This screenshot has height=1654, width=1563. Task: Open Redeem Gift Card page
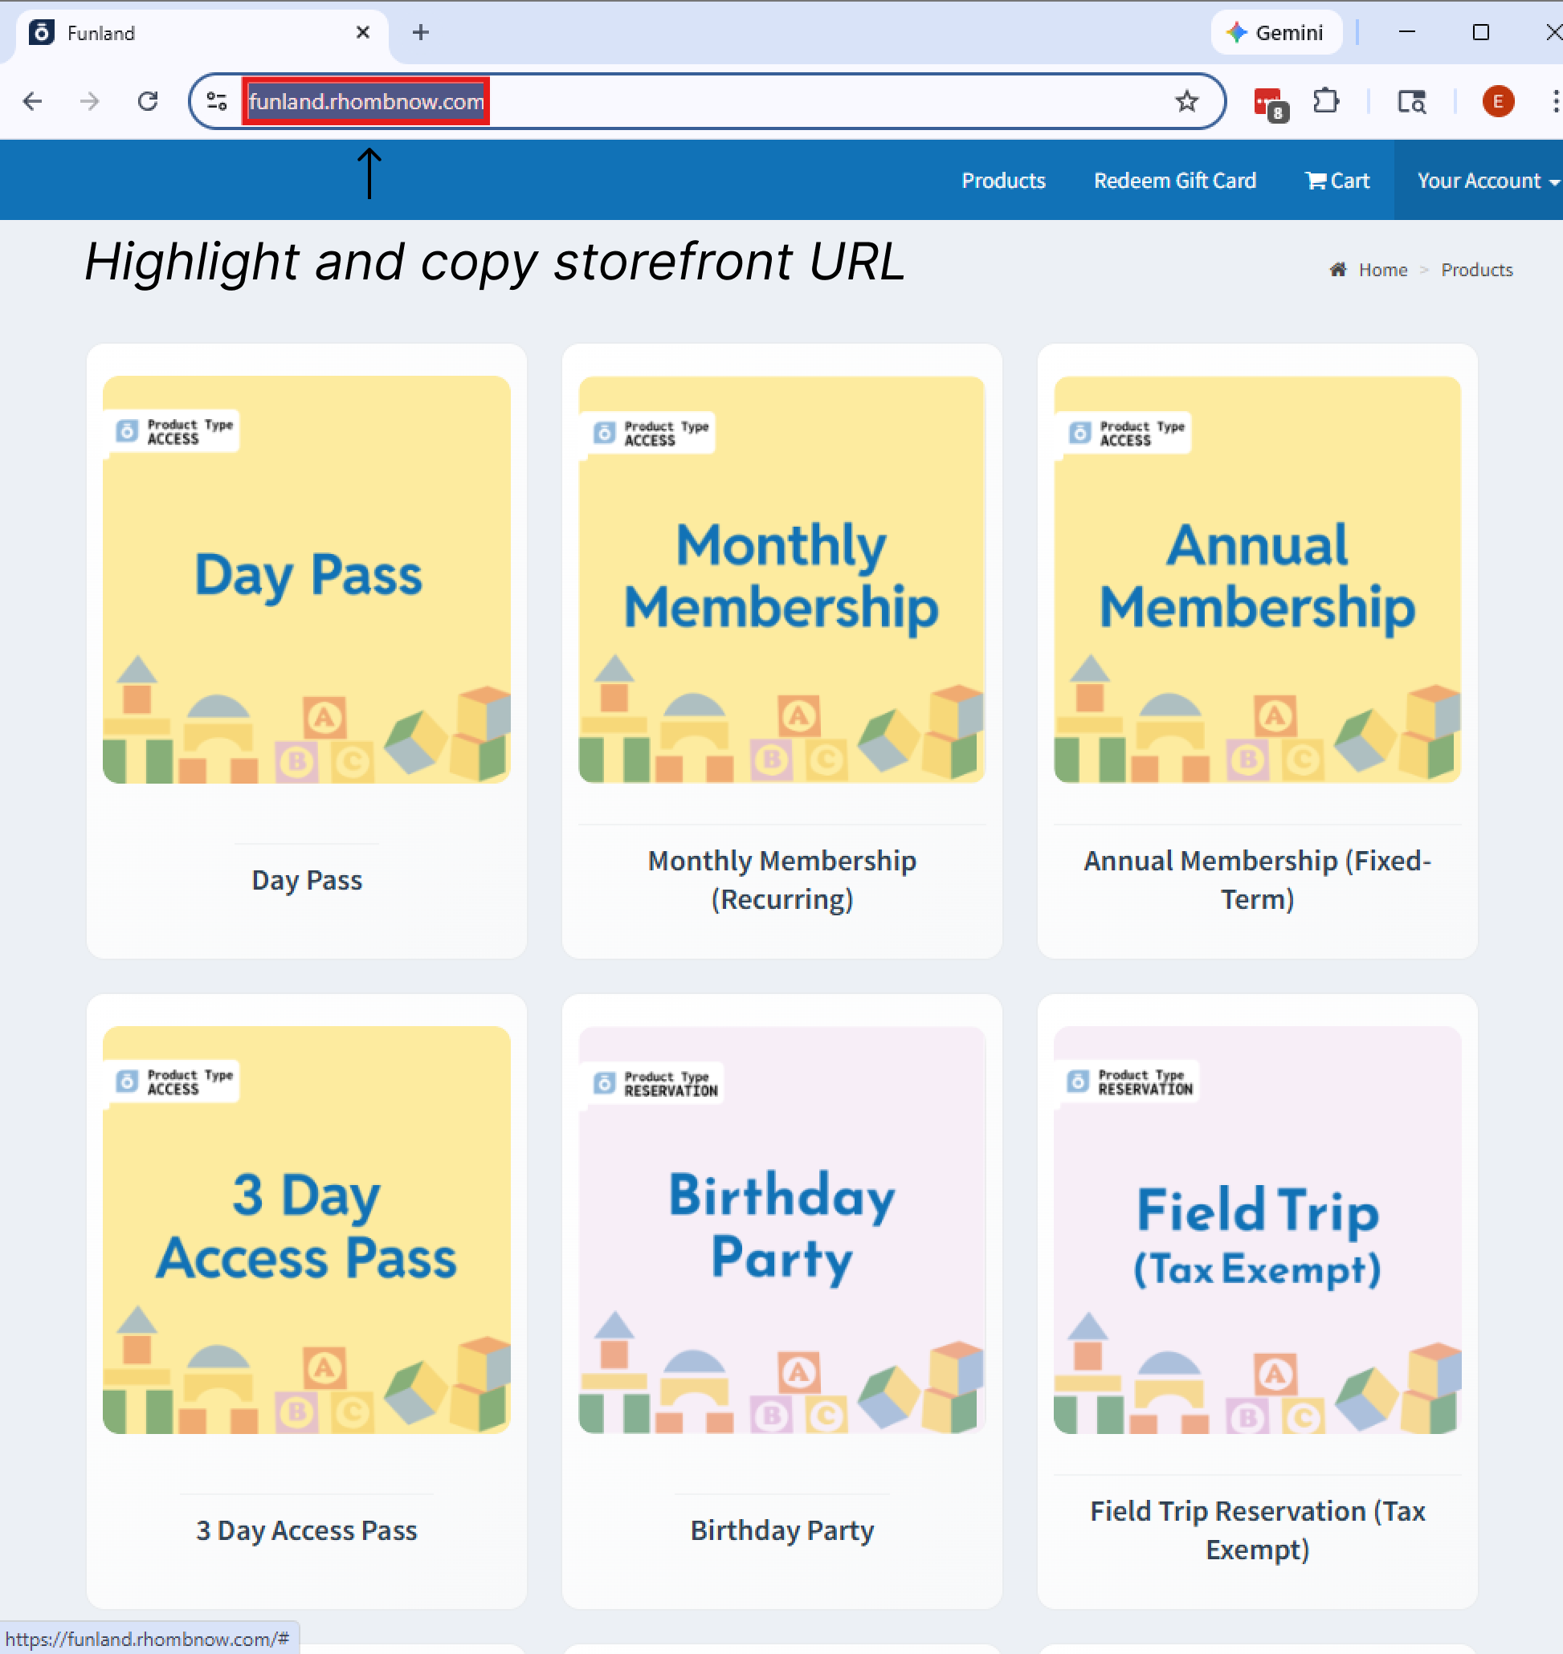(x=1174, y=181)
